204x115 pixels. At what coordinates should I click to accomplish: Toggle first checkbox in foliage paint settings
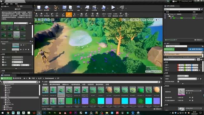coord(3,57)
